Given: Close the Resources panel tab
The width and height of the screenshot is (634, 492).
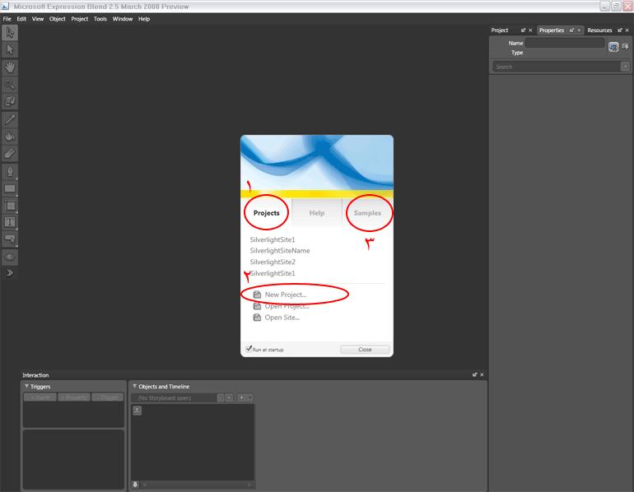Looking at the screenshot, I should [x=627, y=30].
